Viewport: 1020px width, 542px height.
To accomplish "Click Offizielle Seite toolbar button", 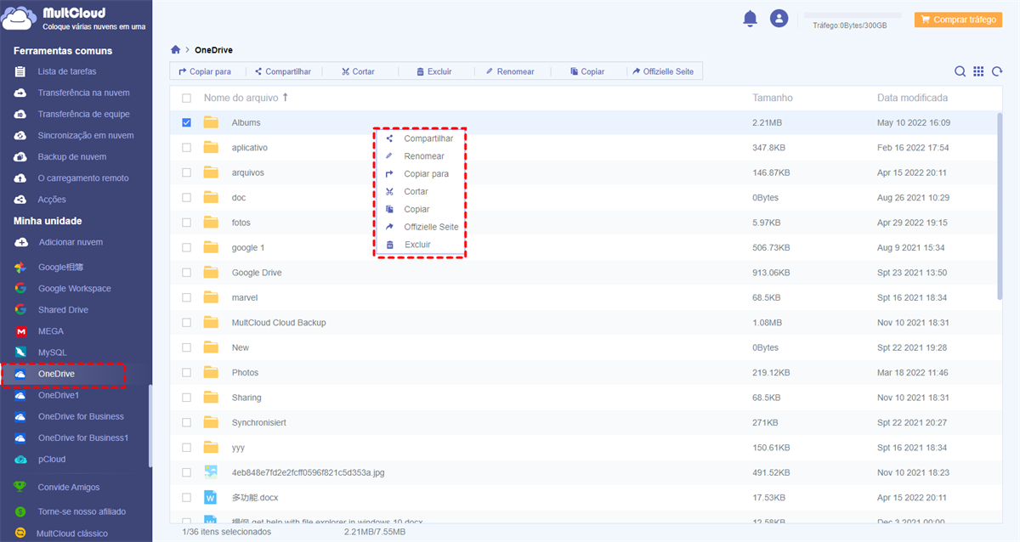I will (663, 71).
